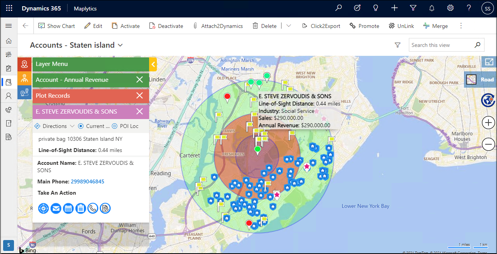Click the Promote command
Image resolution: width=497 pixels, height=254 pixels.
[364, 26]
